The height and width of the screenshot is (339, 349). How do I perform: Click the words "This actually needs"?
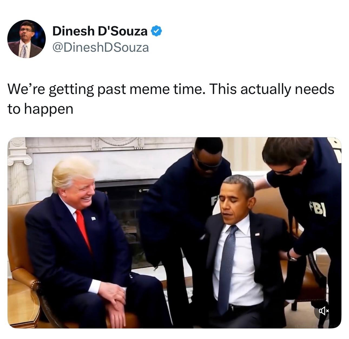[x=272, y=89]
